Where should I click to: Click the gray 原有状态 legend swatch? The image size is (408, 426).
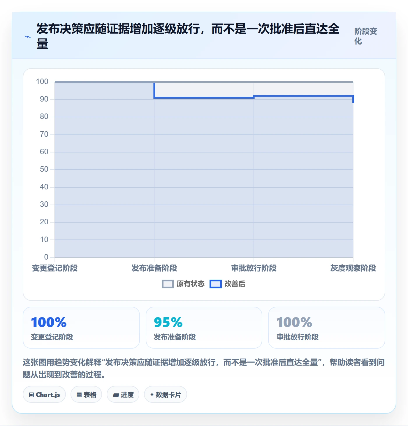pos(168,284)
